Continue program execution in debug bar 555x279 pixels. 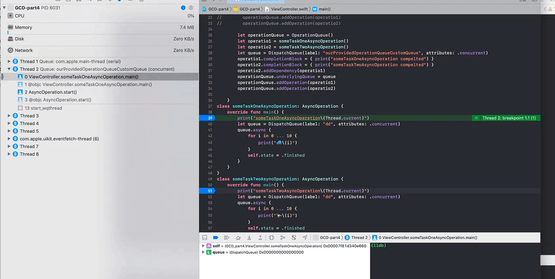tap(227, 237)
